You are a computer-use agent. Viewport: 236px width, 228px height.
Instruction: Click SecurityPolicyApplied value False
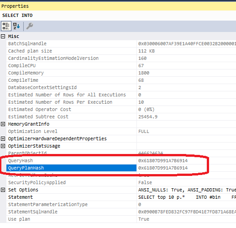[145, 183]
